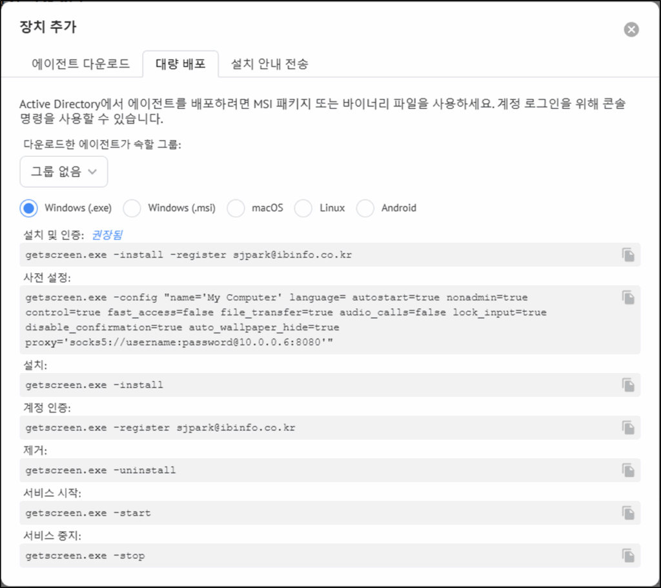Close the 장치 추가 dialog
The height and width of the screenshot is (588, 661).
(x=631, y=30)
